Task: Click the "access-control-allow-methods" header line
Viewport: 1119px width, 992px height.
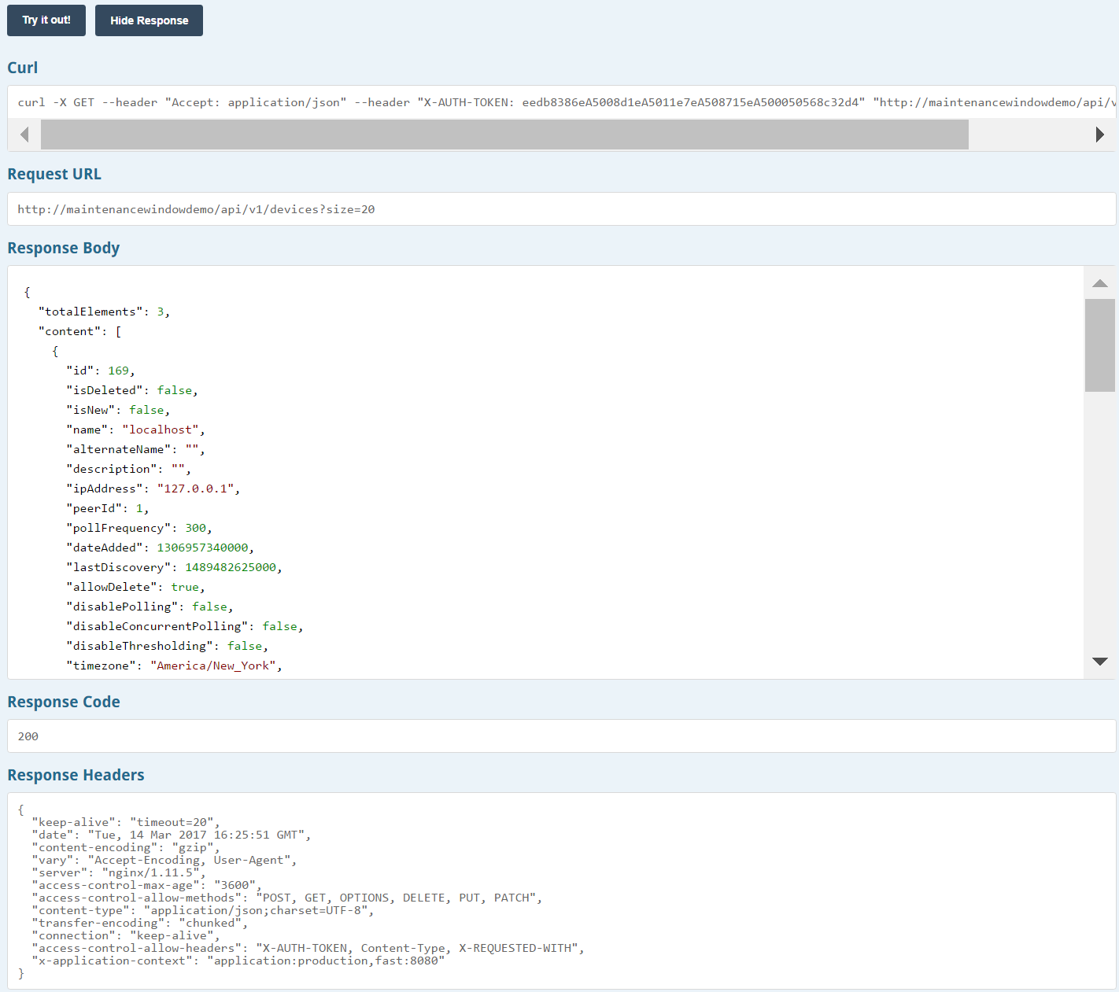Action: pyautogui.click(x=287, y=898)
